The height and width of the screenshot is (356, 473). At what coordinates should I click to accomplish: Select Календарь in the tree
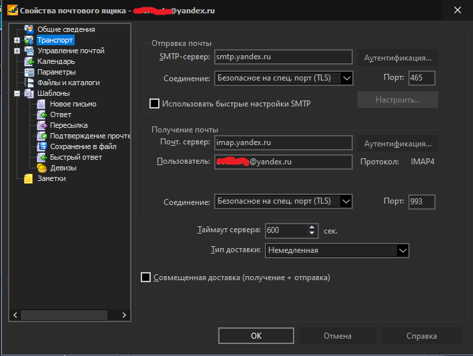(x=56, y=61)
